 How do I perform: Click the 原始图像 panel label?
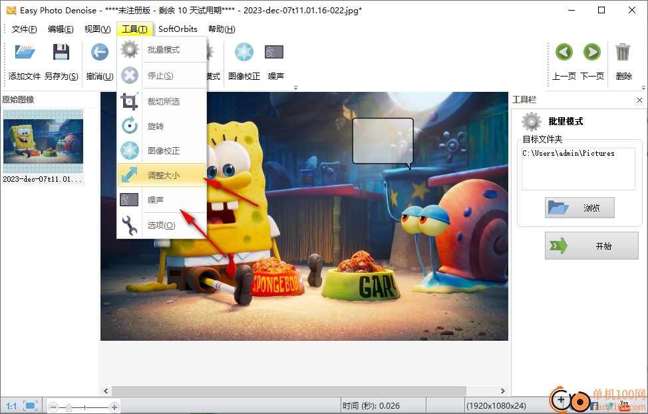pyautogui.click(x=18, y=100)
